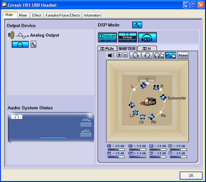Open DSP Mode settings hammer icon
This screenshot has width=206, height=182.
(137, 25)
